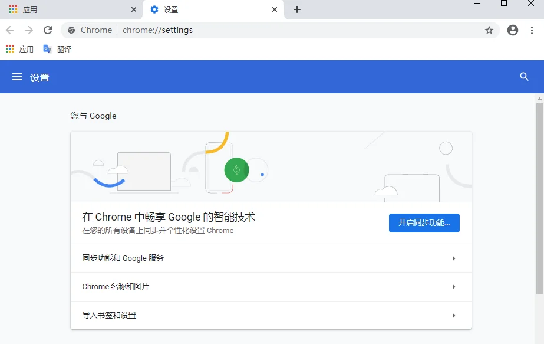Screen dimensions: 544x344
Task: Open the 导入书签和设置 row
Action: pos(271,315)
